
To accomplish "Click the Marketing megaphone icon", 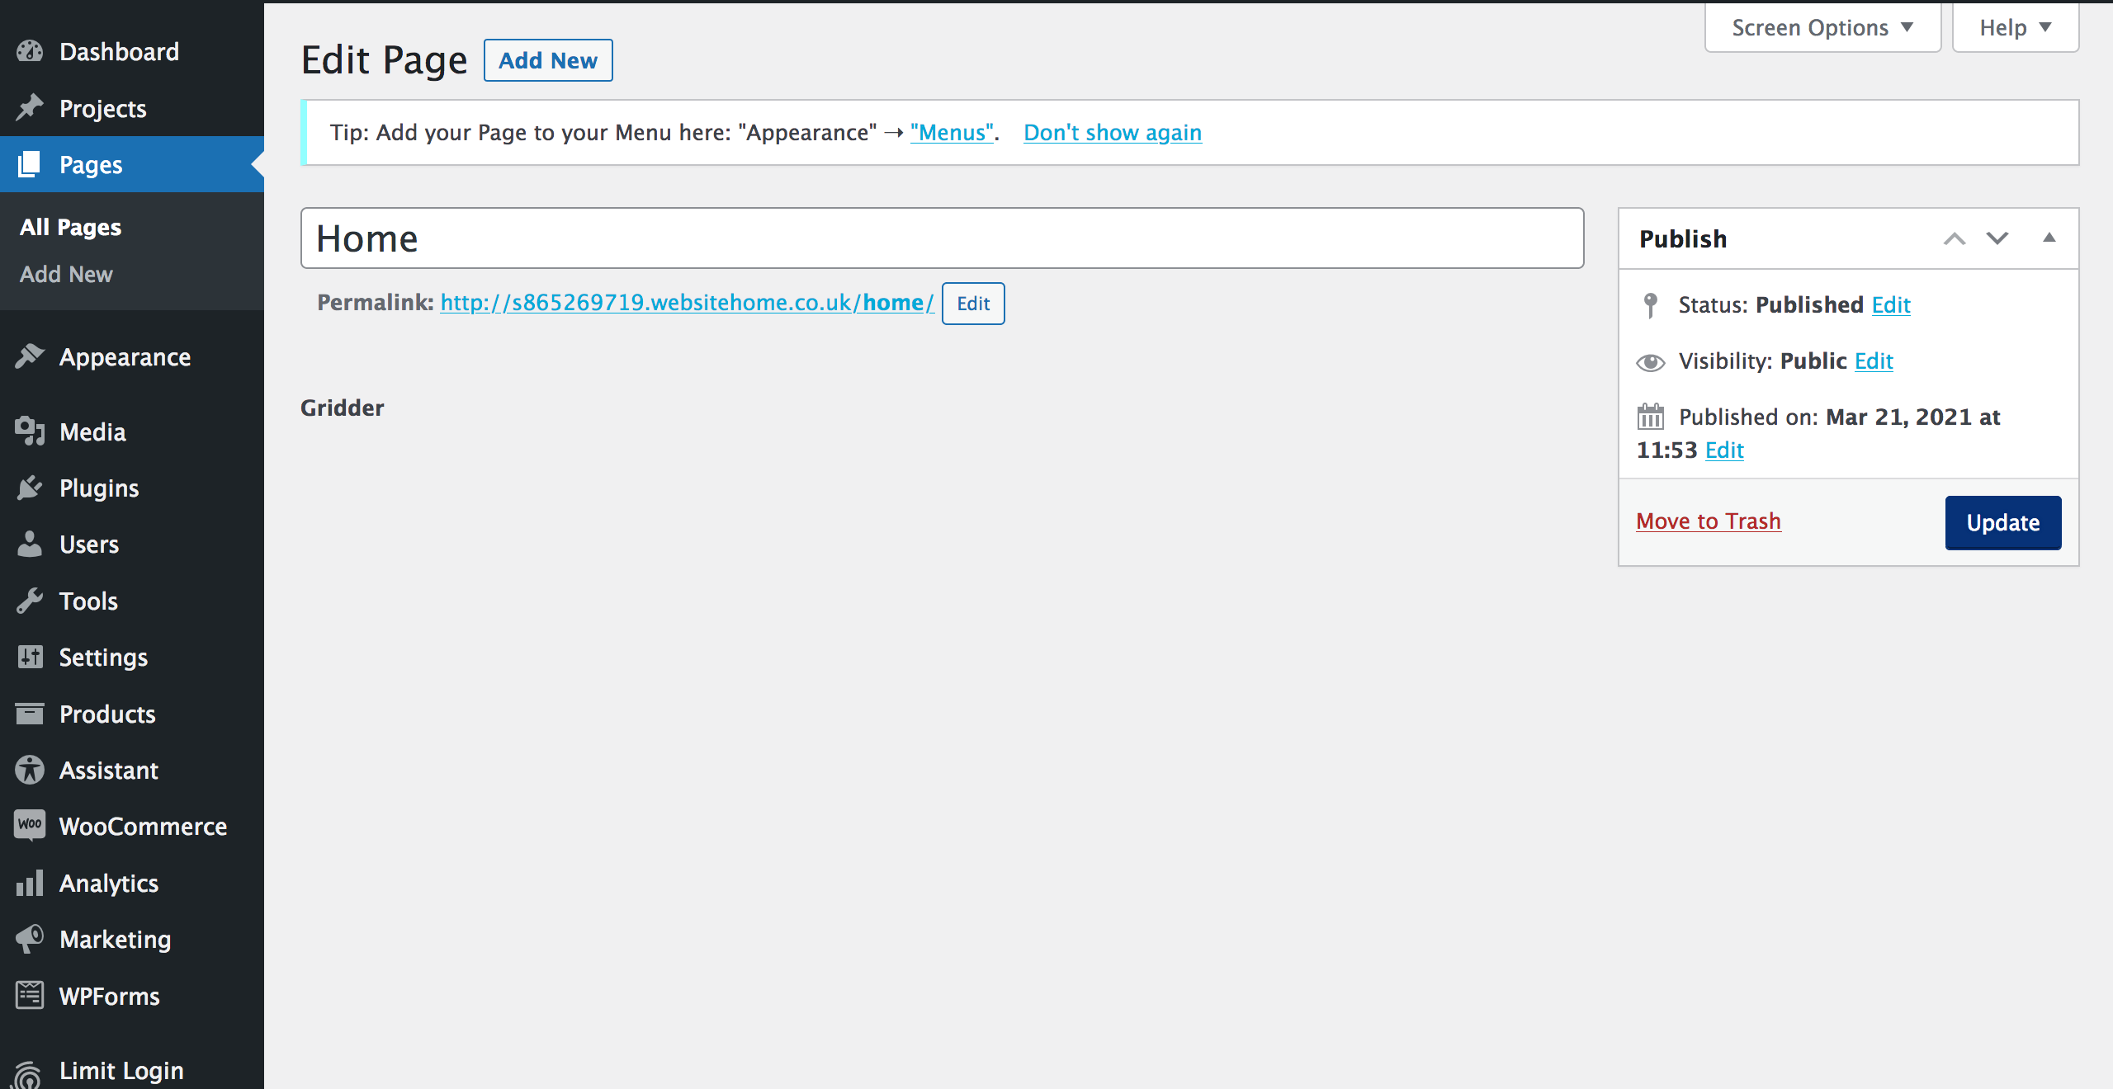I will pos(30,939).
